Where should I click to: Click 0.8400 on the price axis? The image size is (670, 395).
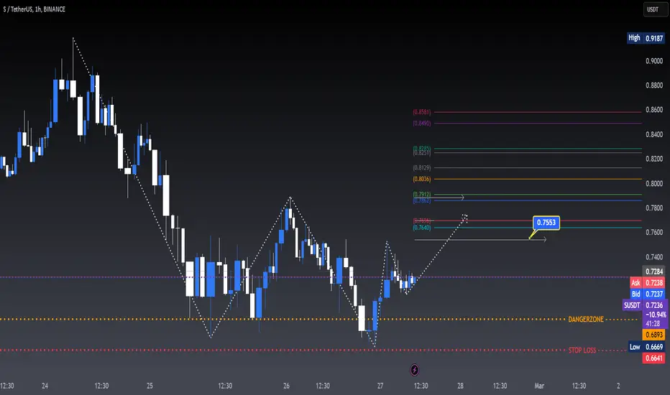point(654,134)
